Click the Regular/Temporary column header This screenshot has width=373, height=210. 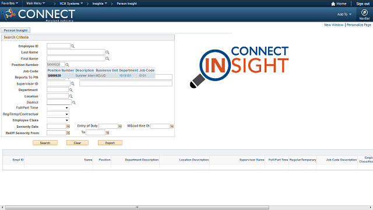[x=302, y=160]
